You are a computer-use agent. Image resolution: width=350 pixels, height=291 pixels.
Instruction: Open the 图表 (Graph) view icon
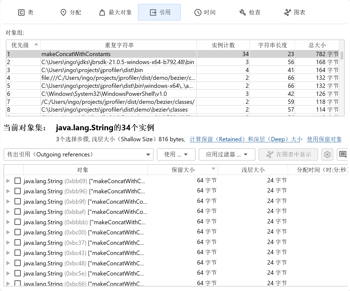click(288, 13)
